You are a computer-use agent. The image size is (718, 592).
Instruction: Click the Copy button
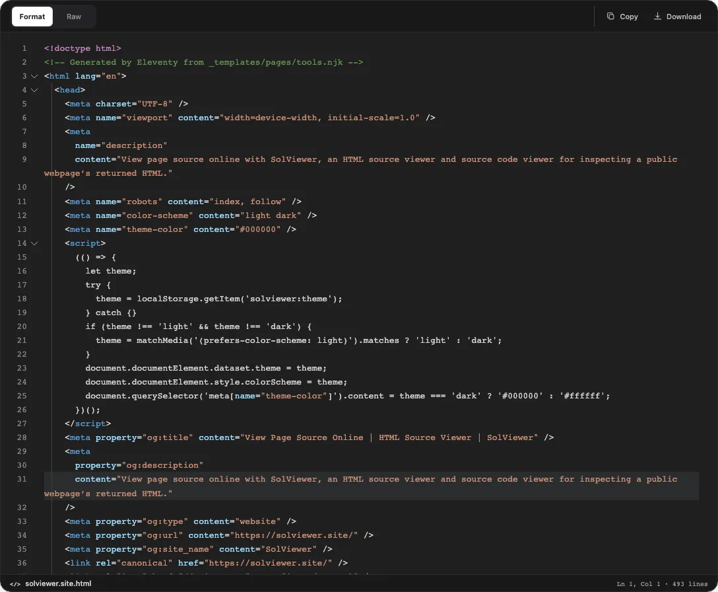(622, 17)
